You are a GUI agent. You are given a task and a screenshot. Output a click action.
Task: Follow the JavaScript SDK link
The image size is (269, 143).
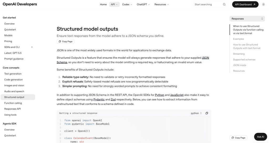point(177,95)
